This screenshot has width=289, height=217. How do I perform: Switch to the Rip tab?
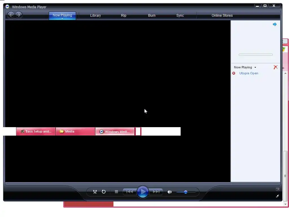coord(124,16)
